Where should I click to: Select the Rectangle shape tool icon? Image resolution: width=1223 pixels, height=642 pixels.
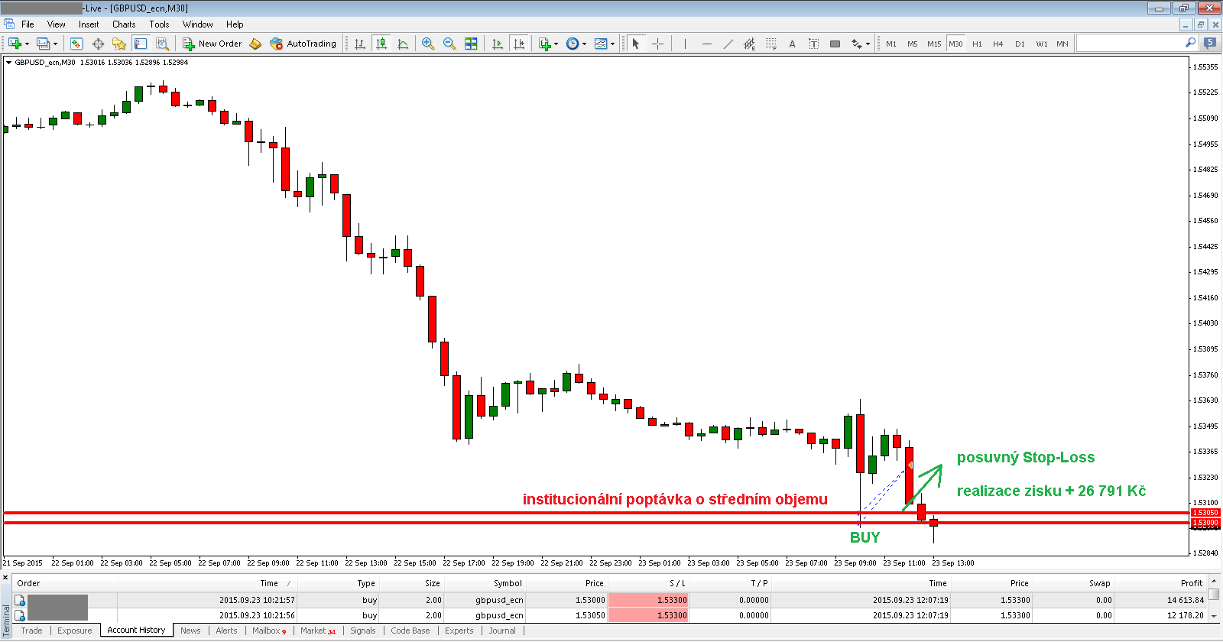835,44
